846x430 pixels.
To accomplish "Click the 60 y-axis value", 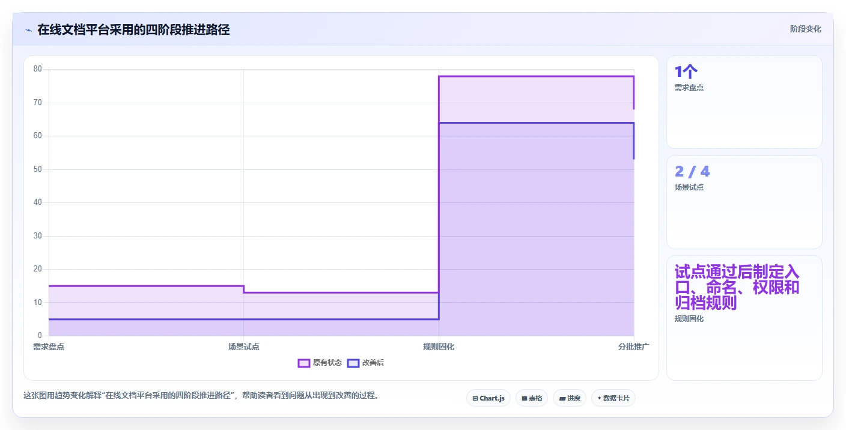I will [38, 136].
